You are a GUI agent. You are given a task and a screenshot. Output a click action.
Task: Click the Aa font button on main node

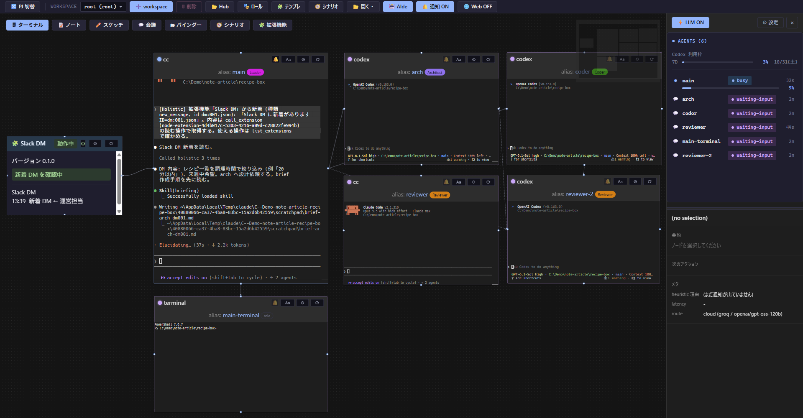point(288,59)
